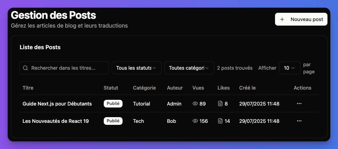Click the search magnifier icon
The width and height of the screenshot is (338, 149).
coord(25,68)
